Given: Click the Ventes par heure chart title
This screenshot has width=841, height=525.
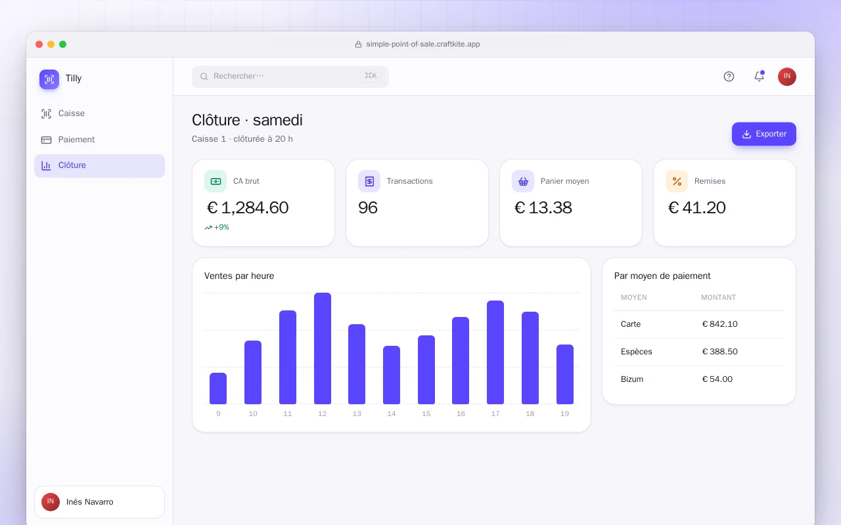Looking at the screenshot, I should pos(239,276).
